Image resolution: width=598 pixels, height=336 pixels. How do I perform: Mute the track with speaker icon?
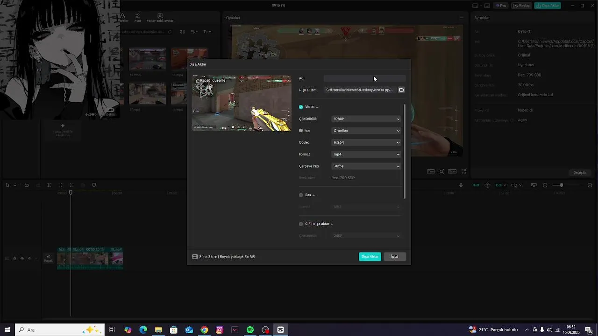tap(29, 258)
